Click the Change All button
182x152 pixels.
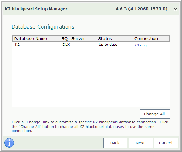pyautogui.click(x=155, y=114)
